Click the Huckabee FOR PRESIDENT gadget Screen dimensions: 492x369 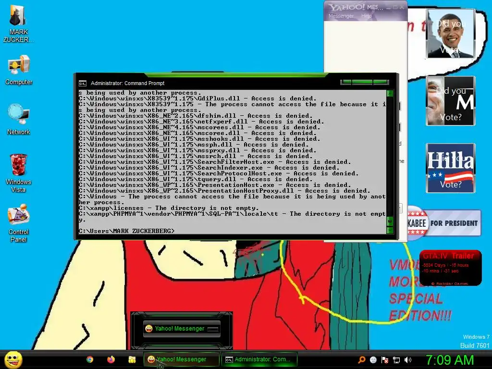443,223
